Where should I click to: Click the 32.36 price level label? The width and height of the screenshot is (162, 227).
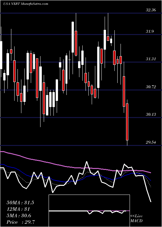(x=151, y=10)
